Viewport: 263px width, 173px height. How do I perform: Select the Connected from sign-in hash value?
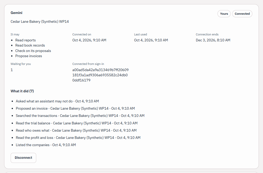[x=100, y=75]
